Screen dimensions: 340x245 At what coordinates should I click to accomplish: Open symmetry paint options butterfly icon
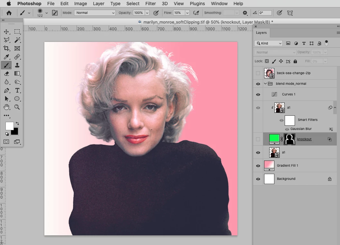point(290,13)
